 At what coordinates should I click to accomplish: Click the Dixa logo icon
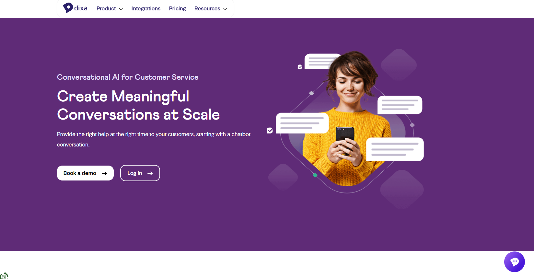pos(68,8)
